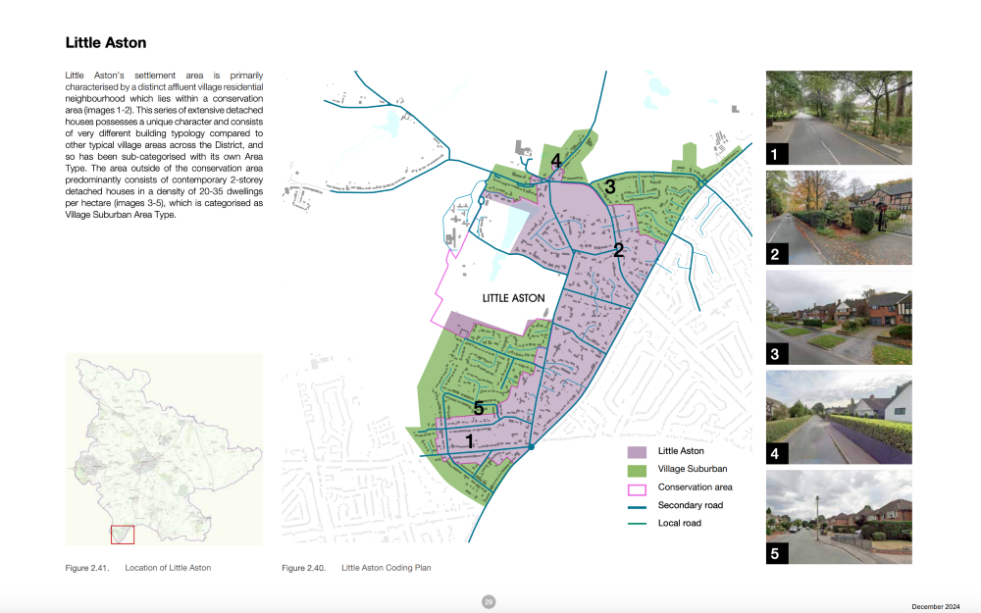Select the purple Little Aston legend swatch
981x613 pixels.
click(635, 451)
